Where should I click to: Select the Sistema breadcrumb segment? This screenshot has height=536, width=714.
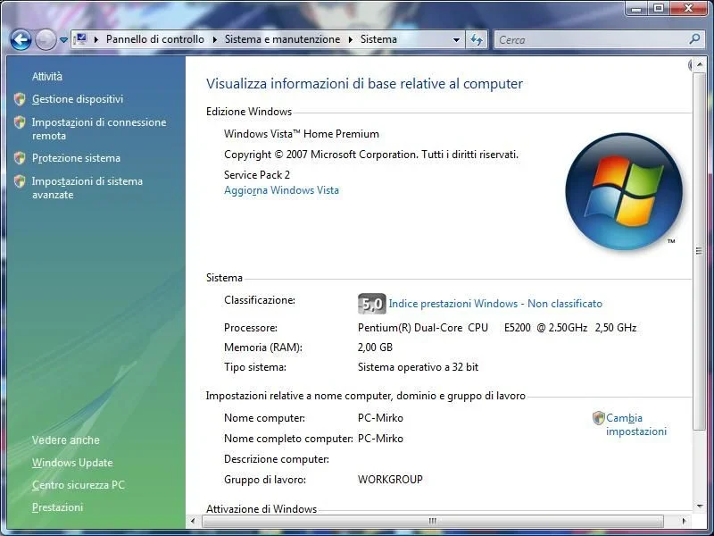tap(378, 39)
